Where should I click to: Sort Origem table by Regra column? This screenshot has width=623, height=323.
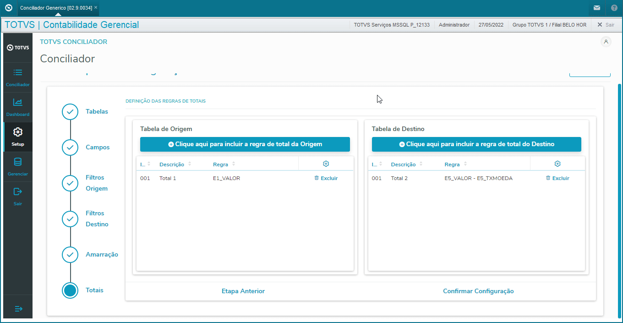tap(234, 164)
